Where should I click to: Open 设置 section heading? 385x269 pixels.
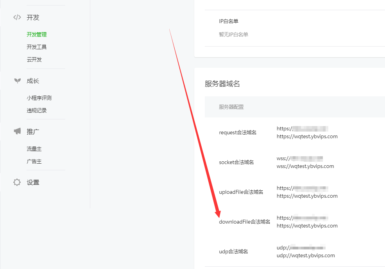pos(33,182)
